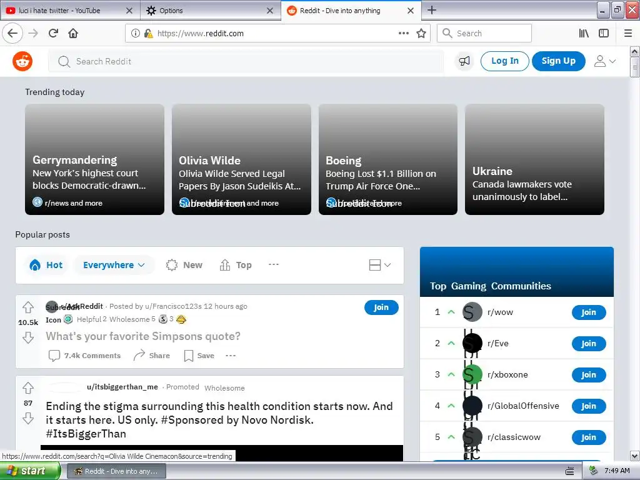Viewport: 640px width, 480px height.
Task: Click the Reddit advertise megaphone icon
Action: click(464, 61)
